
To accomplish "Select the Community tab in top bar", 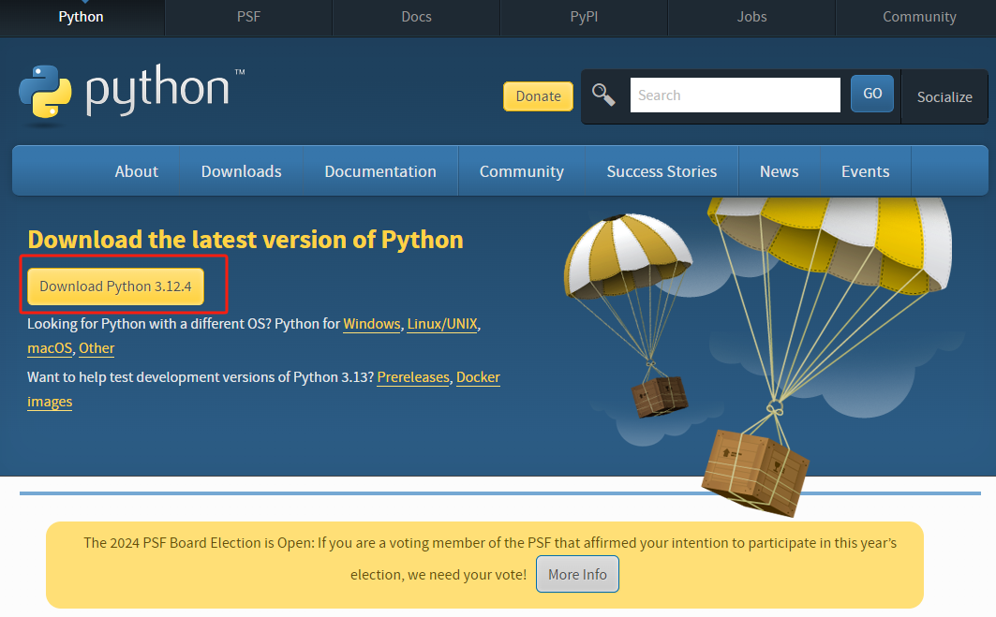I will (x=919, y=17).
